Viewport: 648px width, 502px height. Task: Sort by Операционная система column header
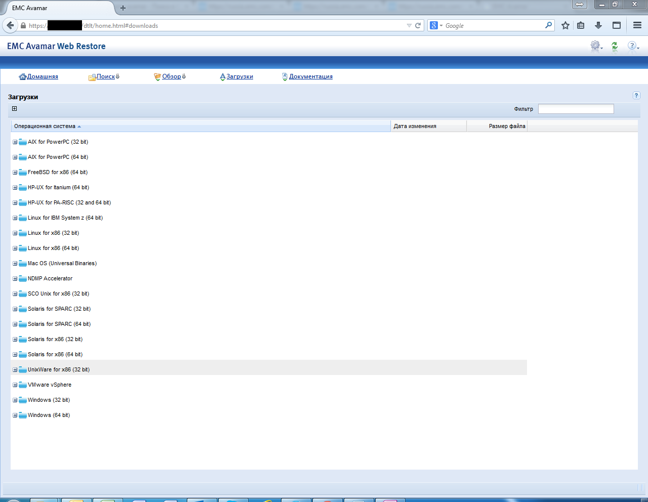200,126
